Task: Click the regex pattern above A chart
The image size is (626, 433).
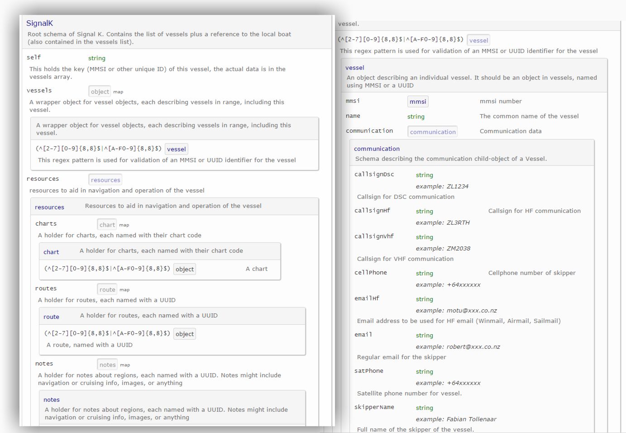Action: tap(107, 268)
